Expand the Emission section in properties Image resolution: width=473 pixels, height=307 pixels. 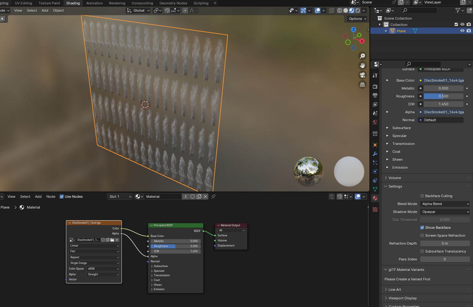point(387,167)
